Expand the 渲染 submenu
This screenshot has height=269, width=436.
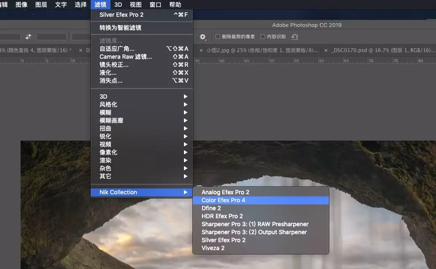[x=142, y=160]
